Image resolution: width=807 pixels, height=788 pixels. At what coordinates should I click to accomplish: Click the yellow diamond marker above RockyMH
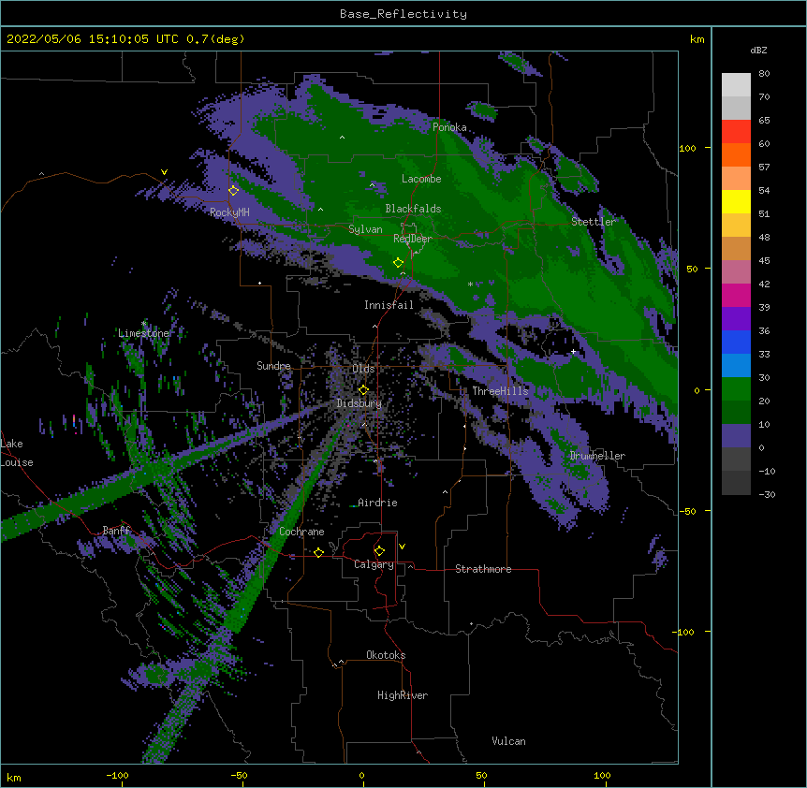tap(234, 191)
